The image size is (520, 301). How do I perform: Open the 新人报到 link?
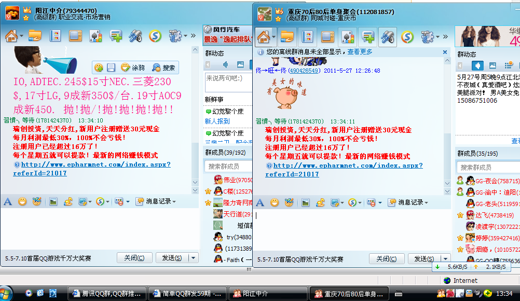tap(217, 121)
